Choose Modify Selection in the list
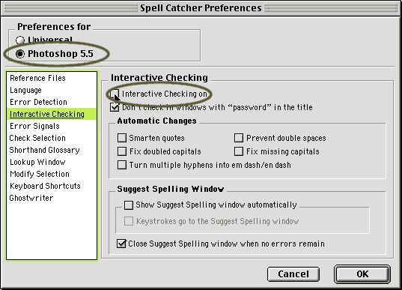 click(x=52, y=174)
